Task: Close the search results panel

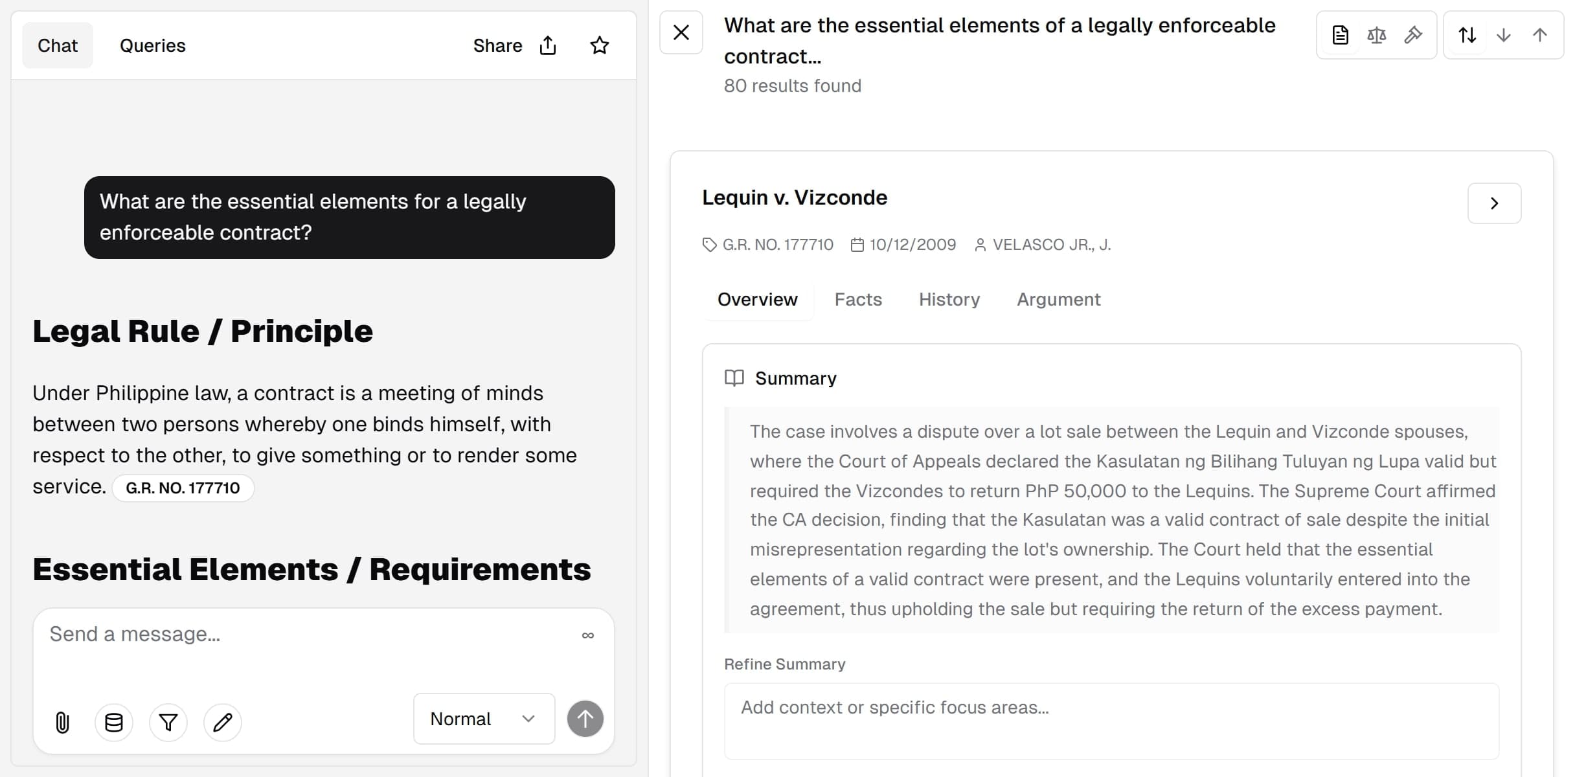Action: tap(681, 32)
